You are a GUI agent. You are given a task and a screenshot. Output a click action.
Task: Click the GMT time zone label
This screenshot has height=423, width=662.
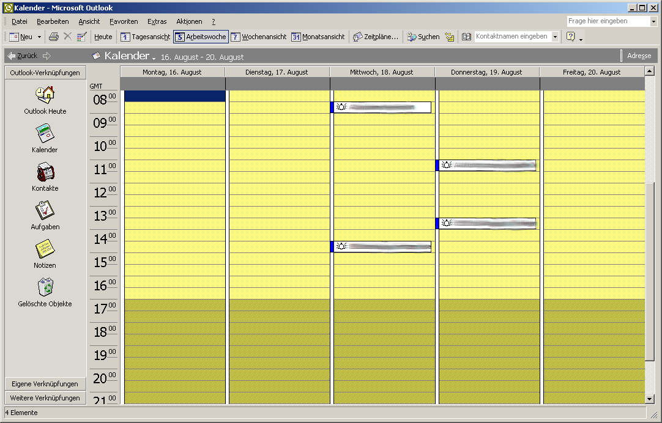click(96, 86)
